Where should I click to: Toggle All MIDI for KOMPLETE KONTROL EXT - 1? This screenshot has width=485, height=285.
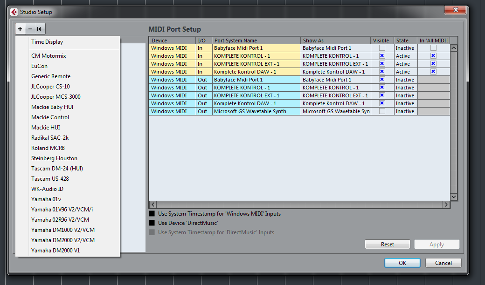click(x=433, y=64)
